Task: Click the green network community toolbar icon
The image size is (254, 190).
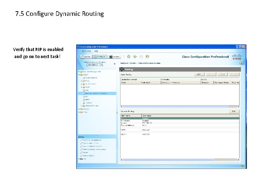Action: [129, 57]
